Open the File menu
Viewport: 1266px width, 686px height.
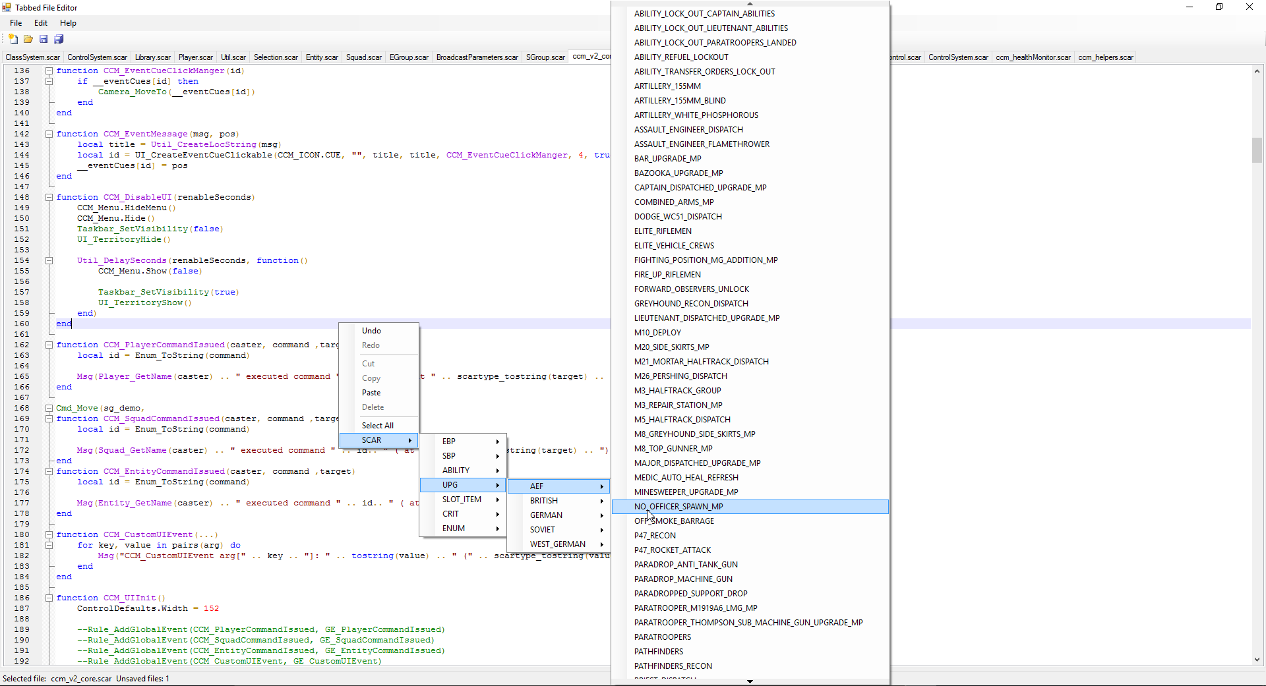[x=16, y=23]
